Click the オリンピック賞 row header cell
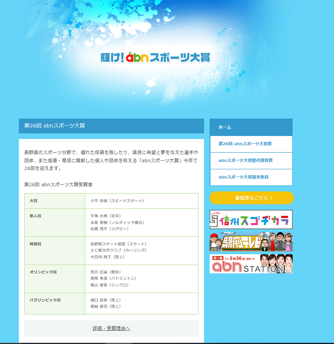 point(43,272)
